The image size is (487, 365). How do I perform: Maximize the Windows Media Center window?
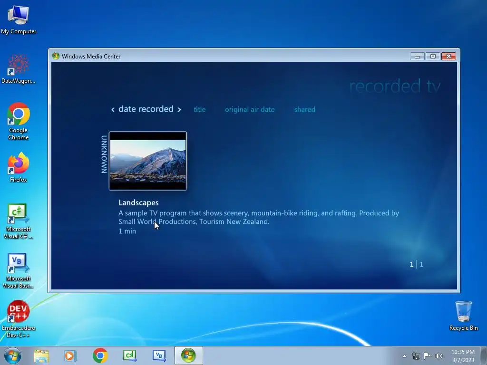click(x=433, y=56)
